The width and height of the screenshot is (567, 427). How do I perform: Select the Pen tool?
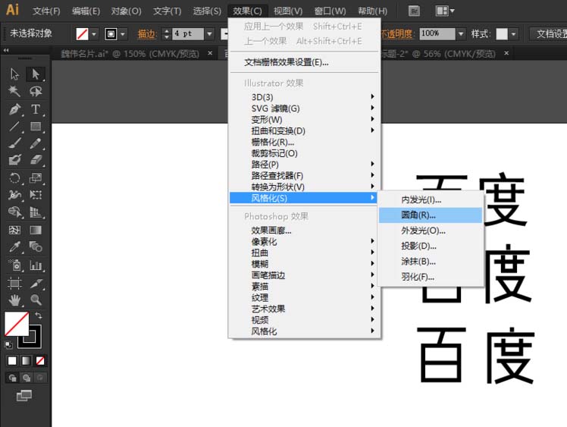tap(15, 109)
